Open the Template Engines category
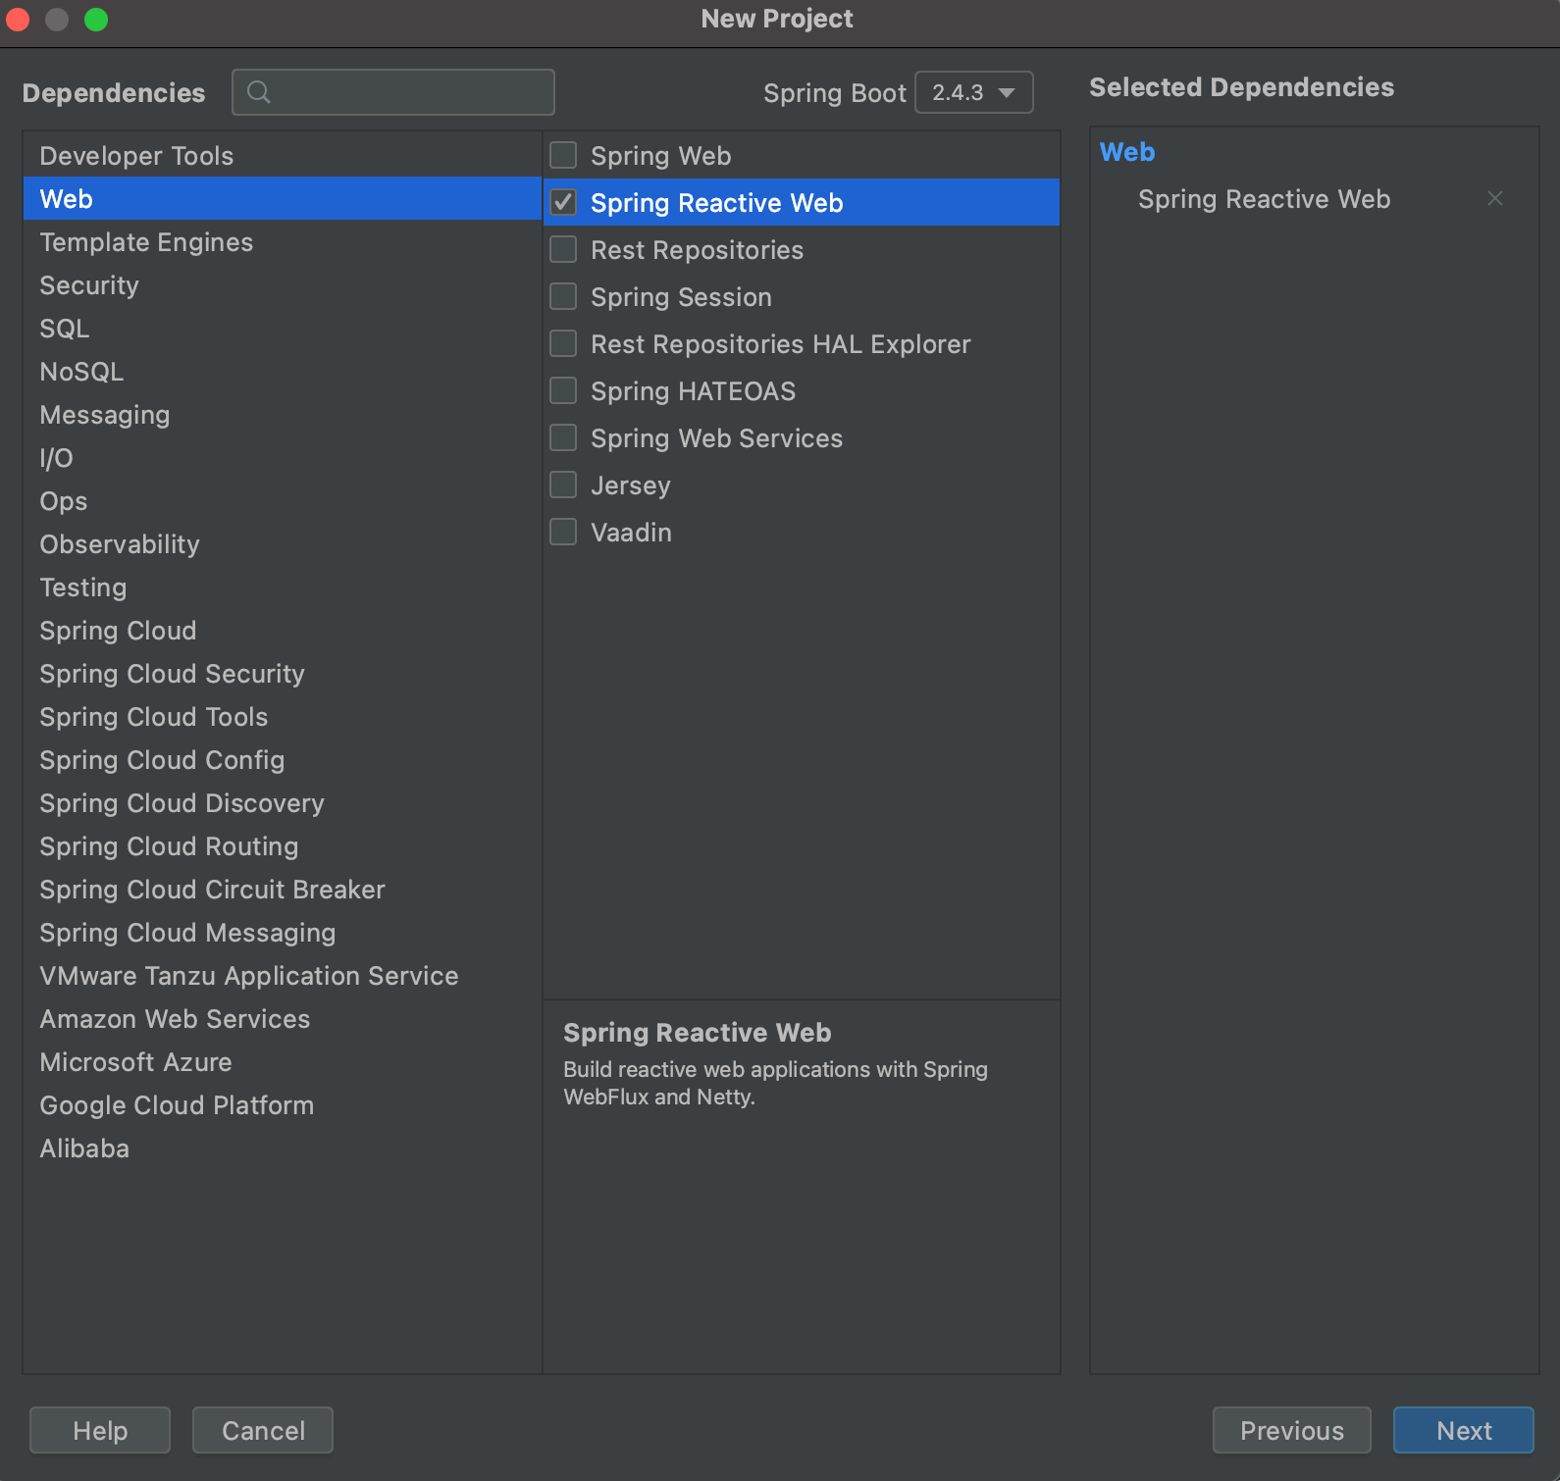 pos(146,242)
